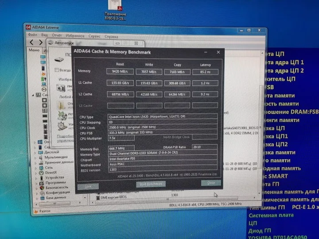Image resolution: width=319 pixels, height=239 pixels.
Task: Open the Файл menu
Action: click(x=32, y=35)
